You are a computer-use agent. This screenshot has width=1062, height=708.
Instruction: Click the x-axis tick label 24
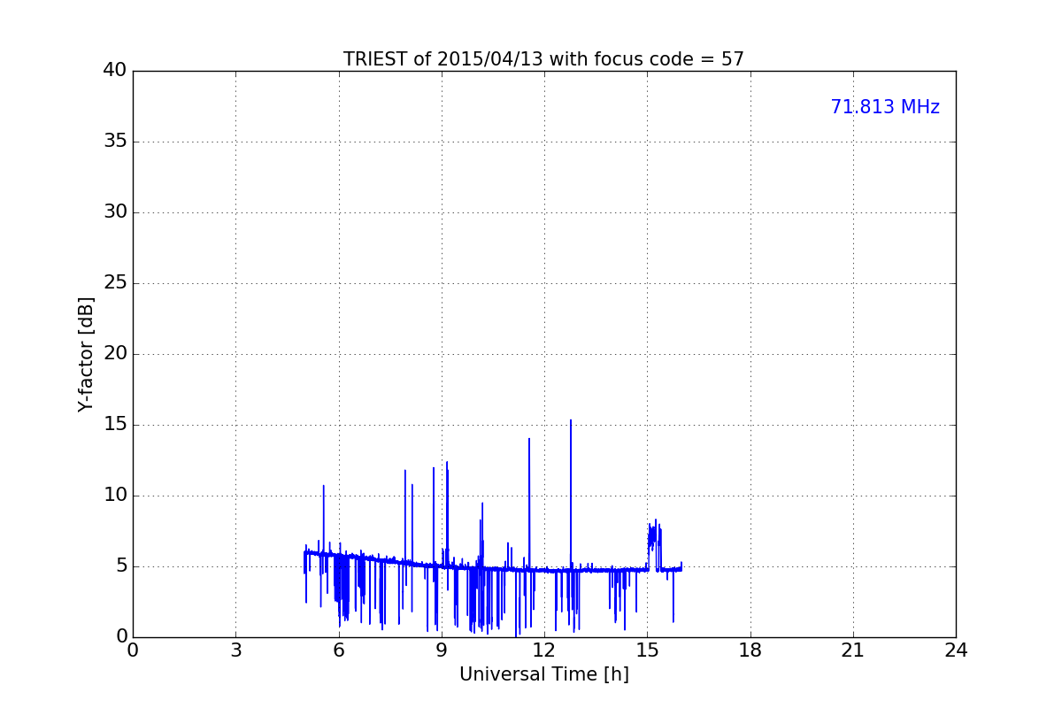point(956,650)
